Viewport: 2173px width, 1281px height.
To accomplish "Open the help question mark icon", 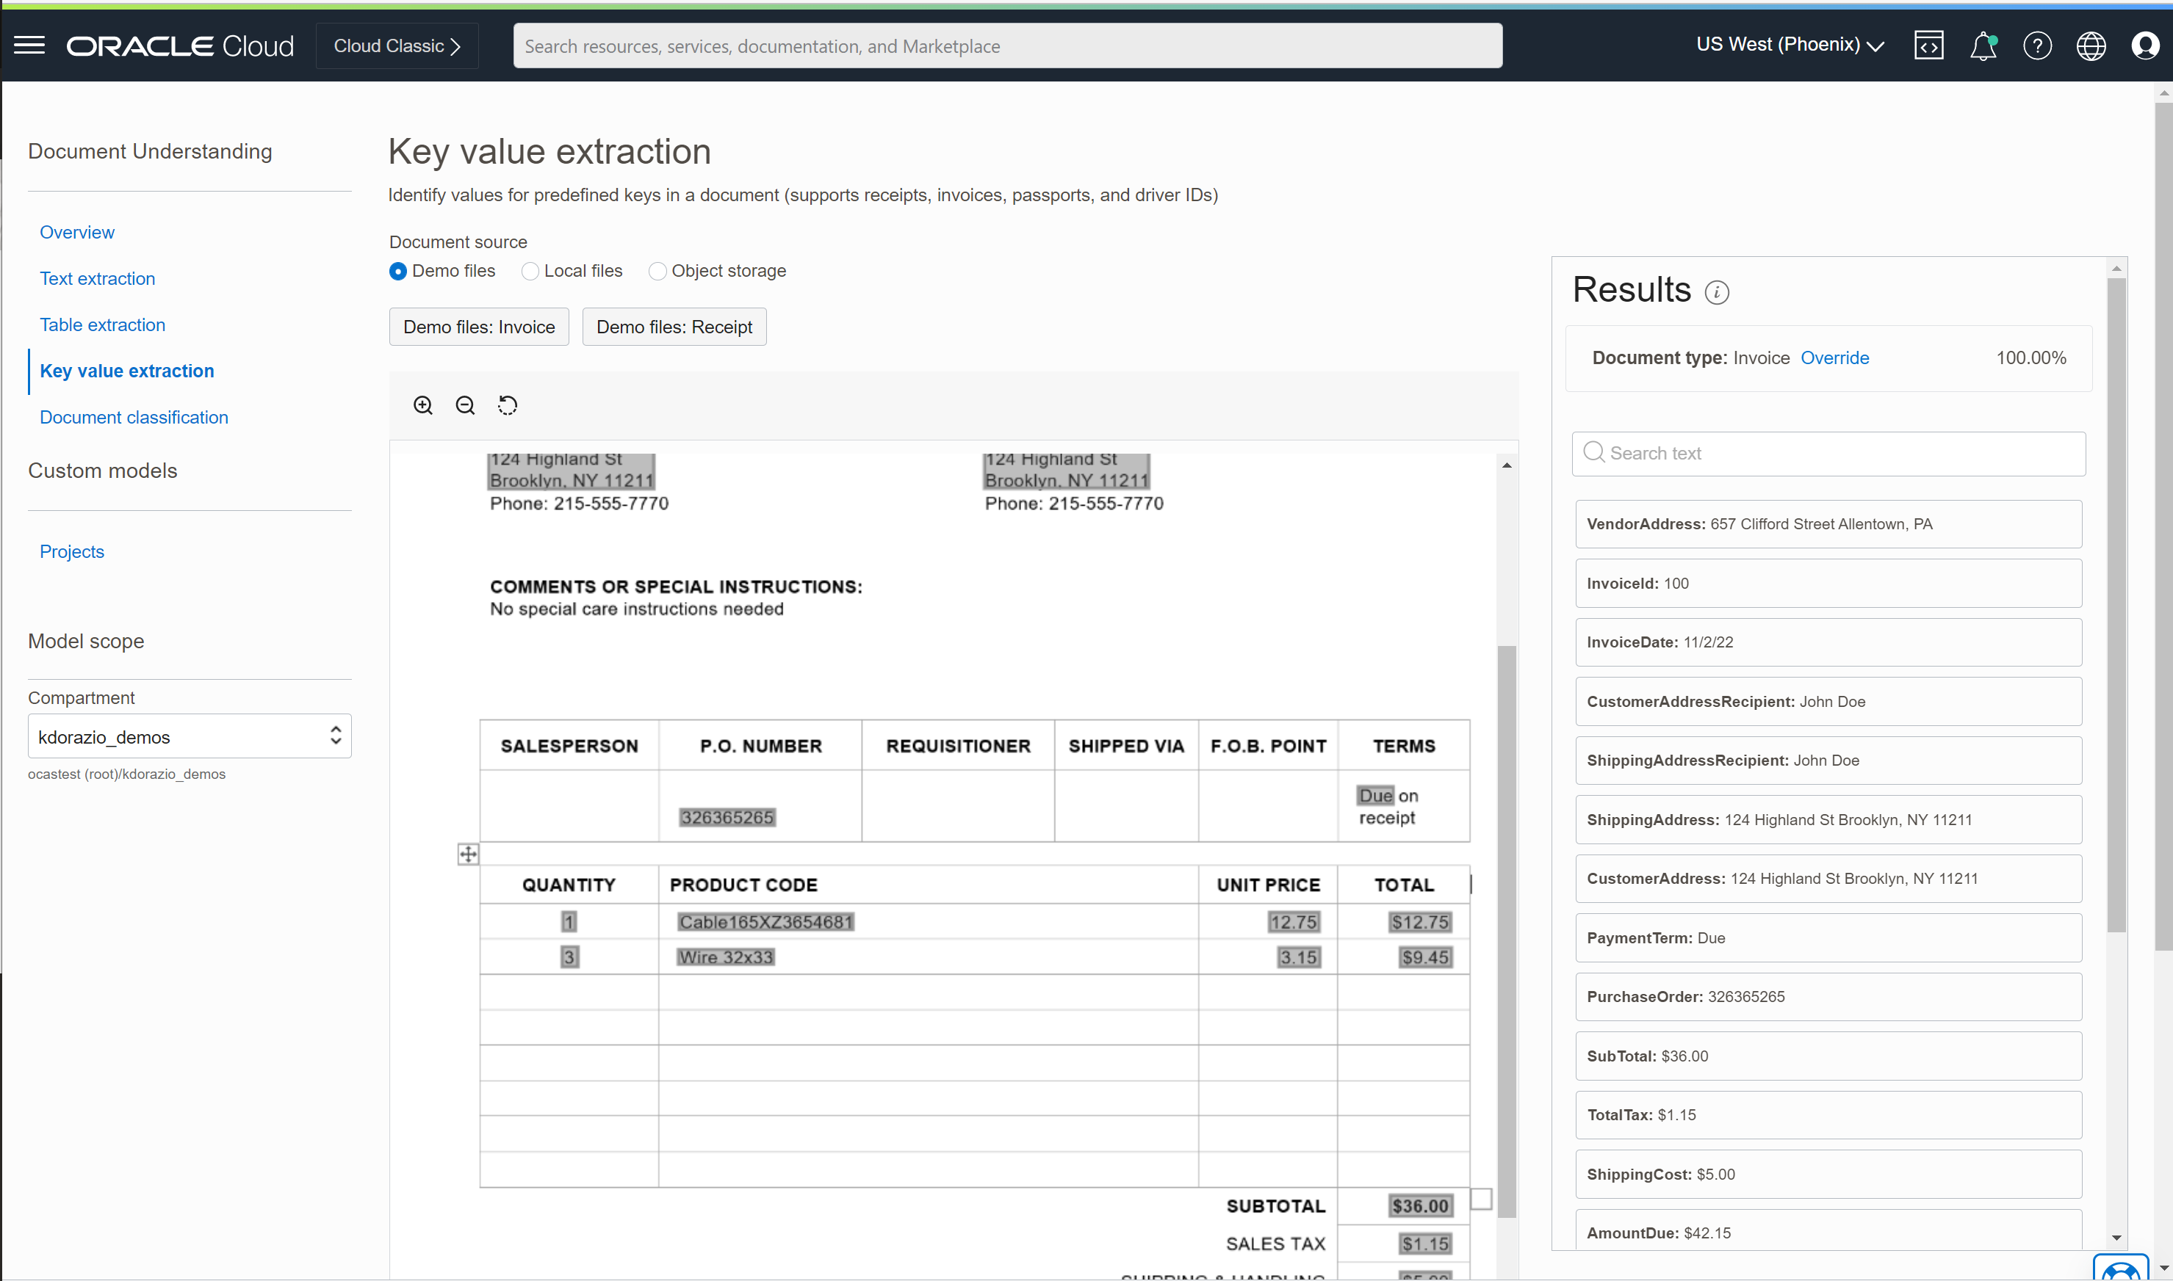I will point(2036,45).
